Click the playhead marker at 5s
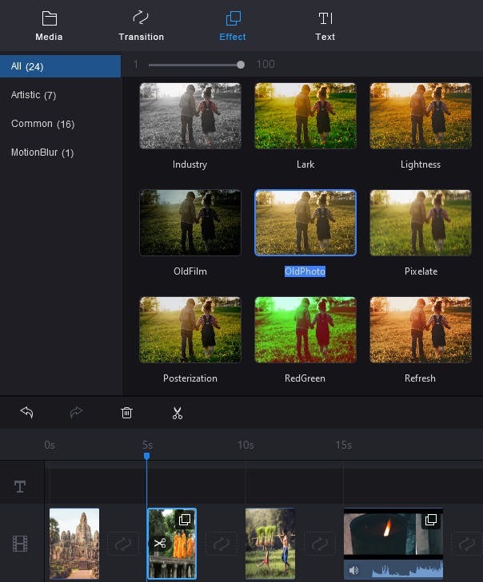Screen dimensions: 483x582 click(147, 456)
